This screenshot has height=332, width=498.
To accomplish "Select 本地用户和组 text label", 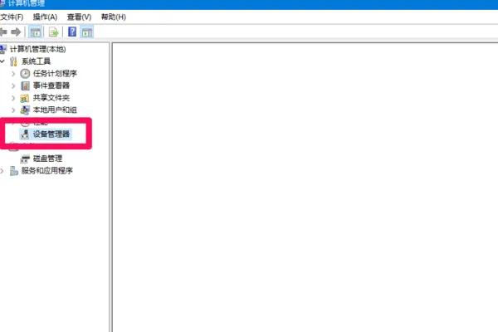I will [x=55, y=110].
